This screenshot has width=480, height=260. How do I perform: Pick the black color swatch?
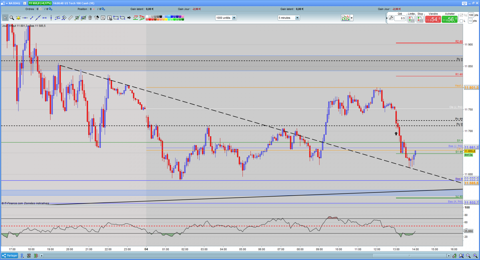(161, 17)
